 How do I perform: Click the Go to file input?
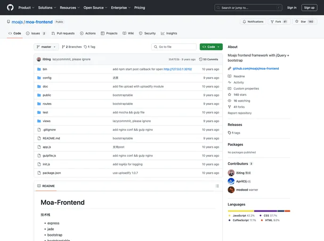(x=174, y=47)
